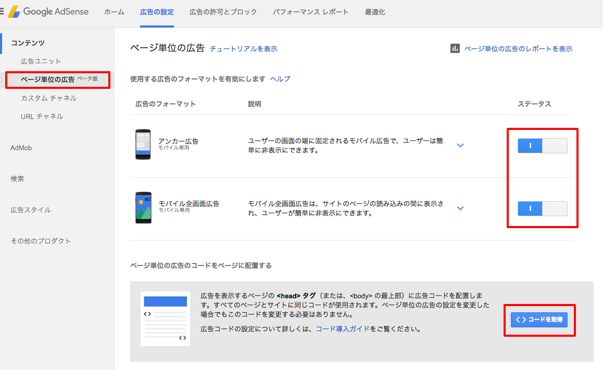Open the hamburger menu icon
The image size is (603, 370).
[2, 11]
